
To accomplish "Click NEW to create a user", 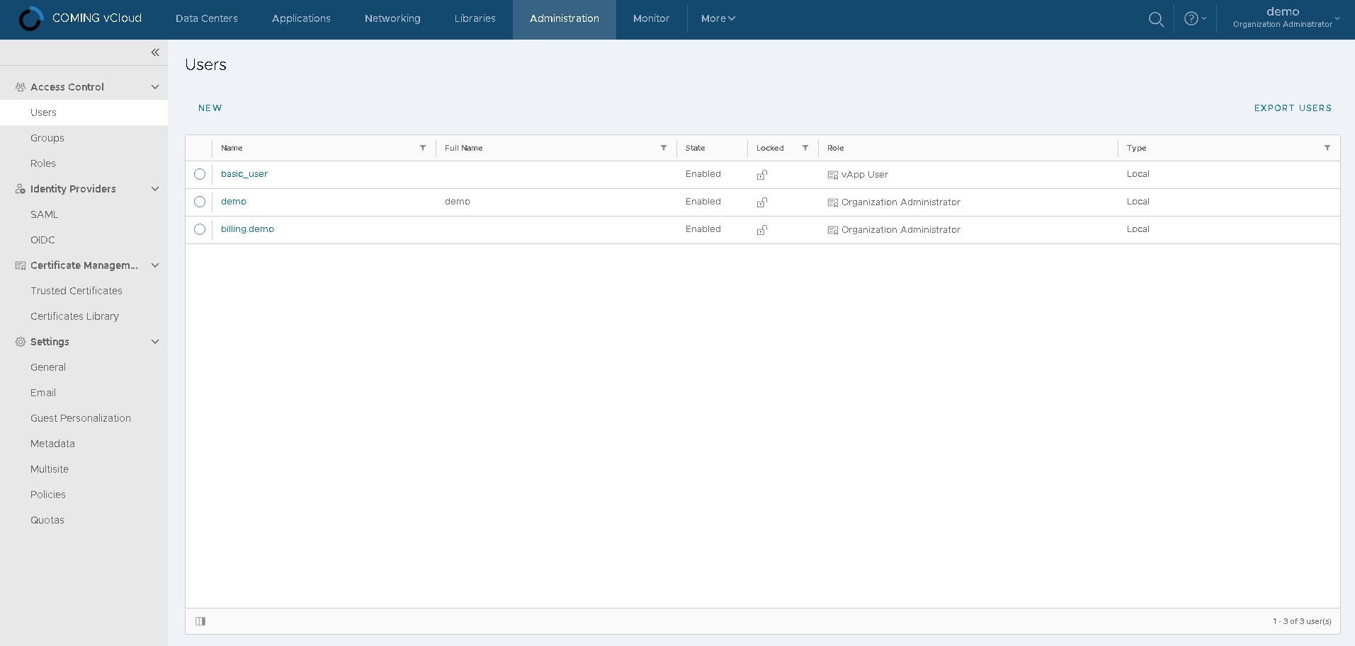I will pyautogui.click(x=210, y=108).
